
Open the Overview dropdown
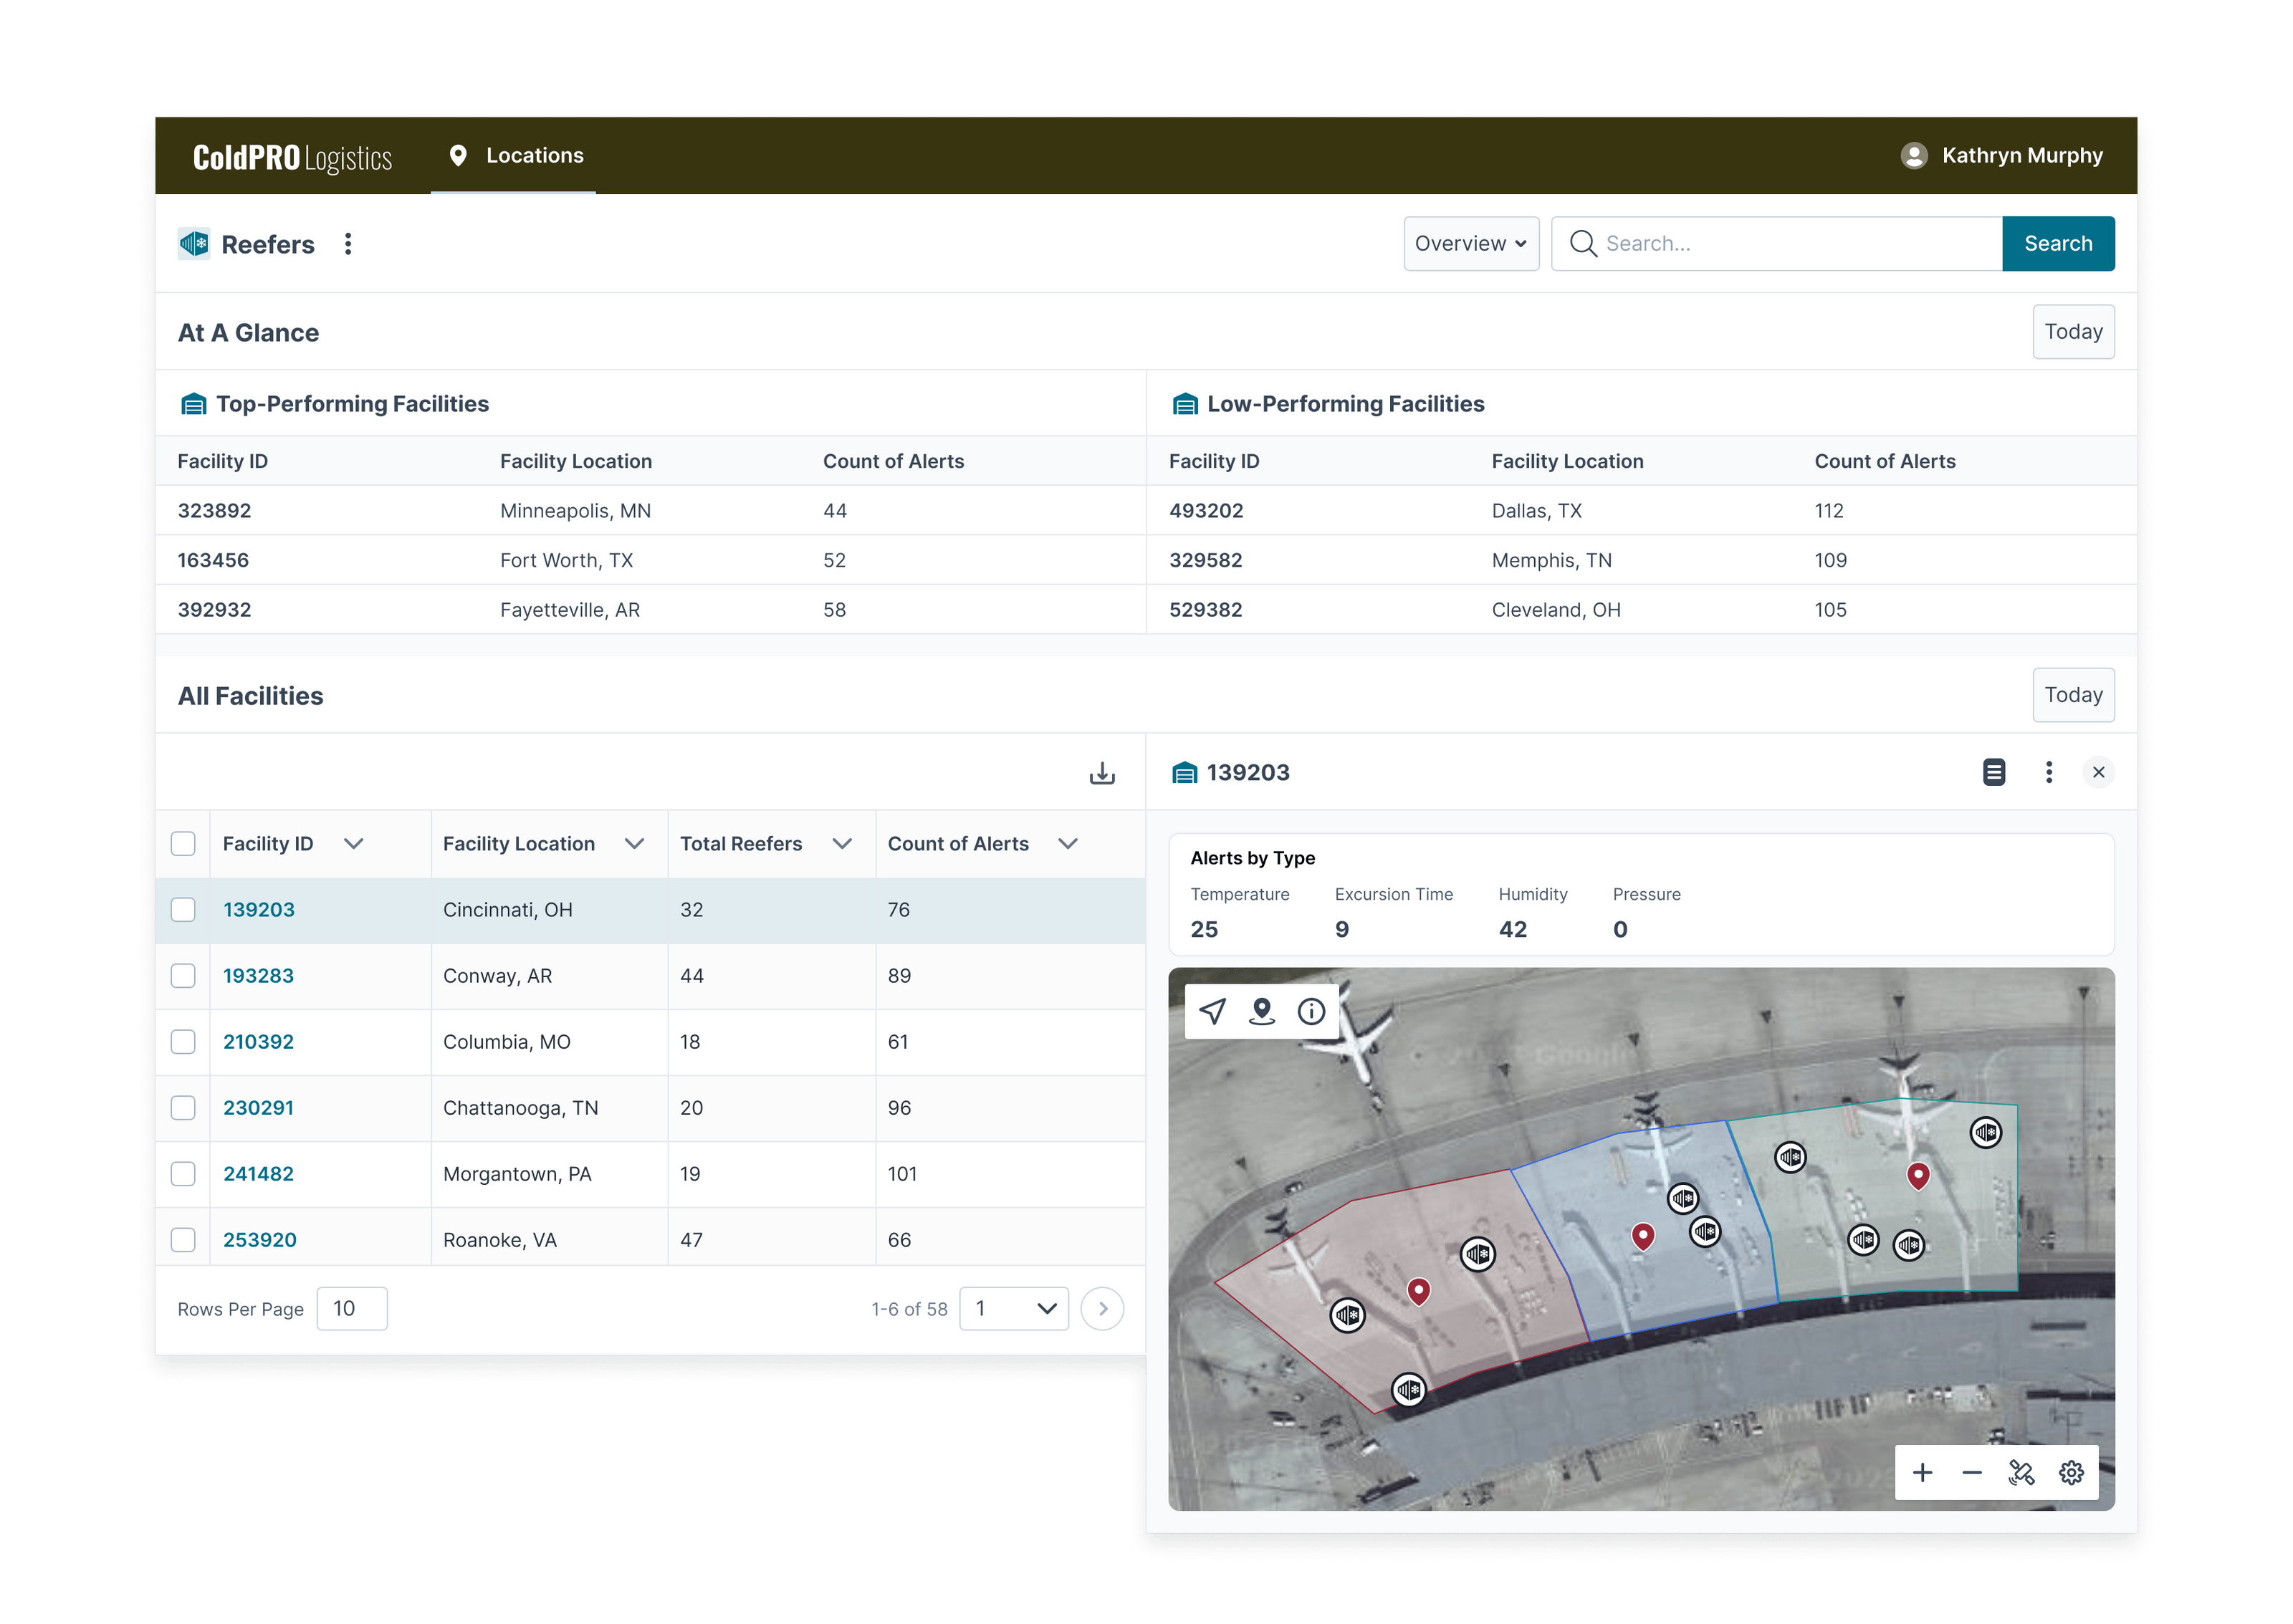click(1471, 243)
